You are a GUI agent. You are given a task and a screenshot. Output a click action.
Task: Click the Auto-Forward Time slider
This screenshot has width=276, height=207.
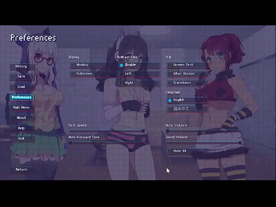tap(107, 143)
